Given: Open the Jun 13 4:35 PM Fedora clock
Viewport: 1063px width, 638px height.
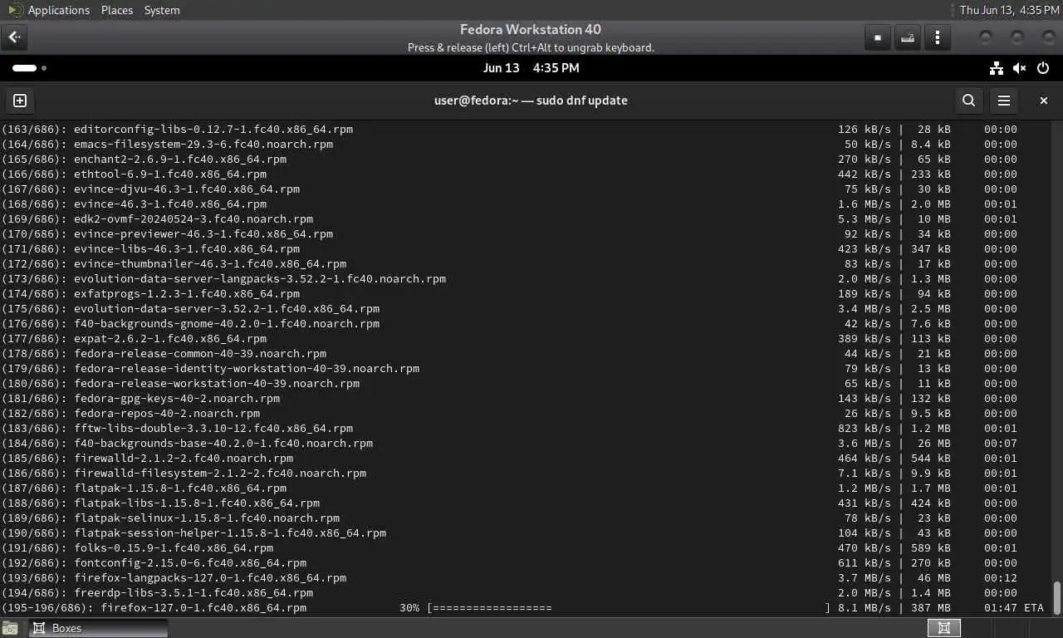Looking at the screenshot, I should (531, 68).
